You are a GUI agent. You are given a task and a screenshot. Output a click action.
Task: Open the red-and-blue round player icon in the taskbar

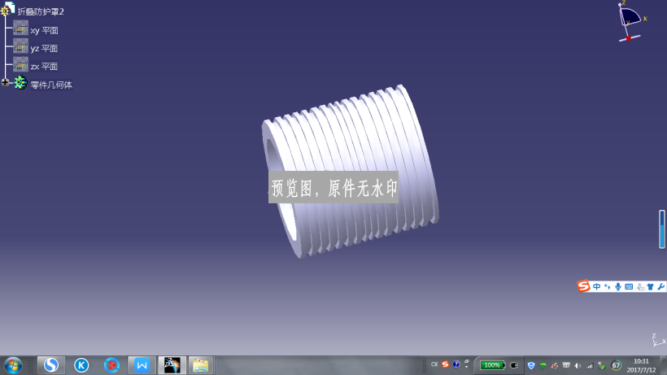point(111,365)
